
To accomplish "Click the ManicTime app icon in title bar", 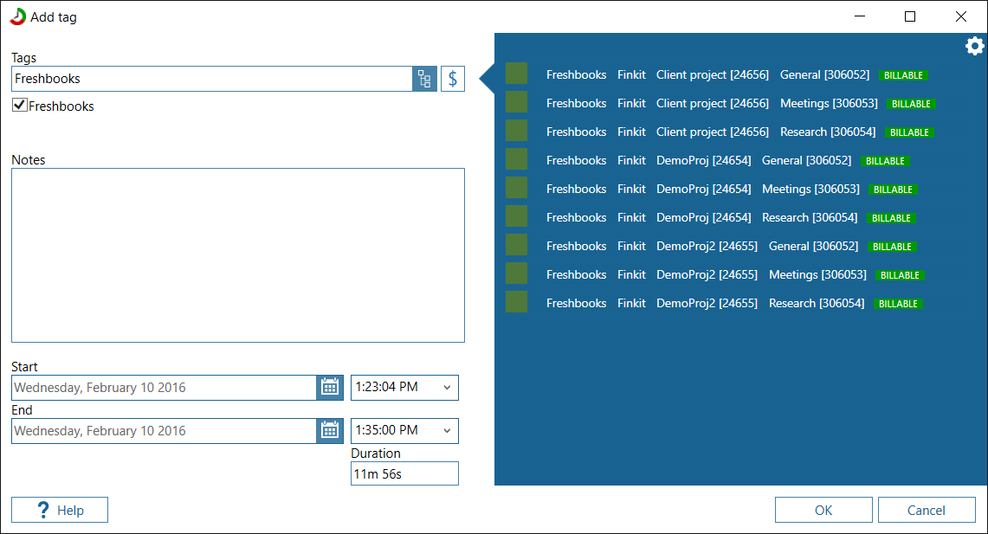I will pos(18,17).
